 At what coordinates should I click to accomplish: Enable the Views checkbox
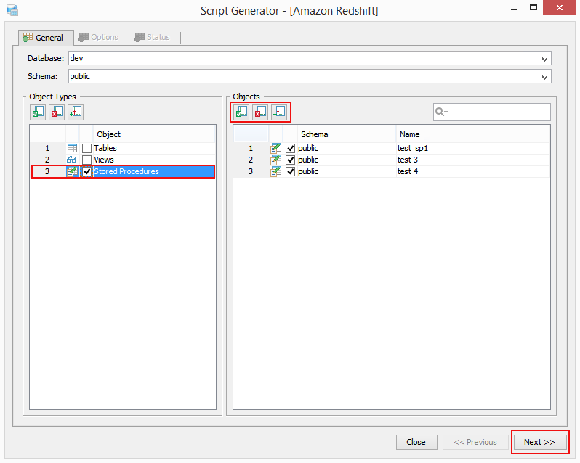87,160
